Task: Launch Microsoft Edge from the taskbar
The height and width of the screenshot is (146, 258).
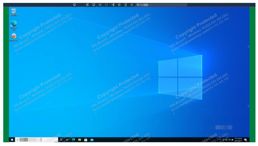Action: [74, 140]
